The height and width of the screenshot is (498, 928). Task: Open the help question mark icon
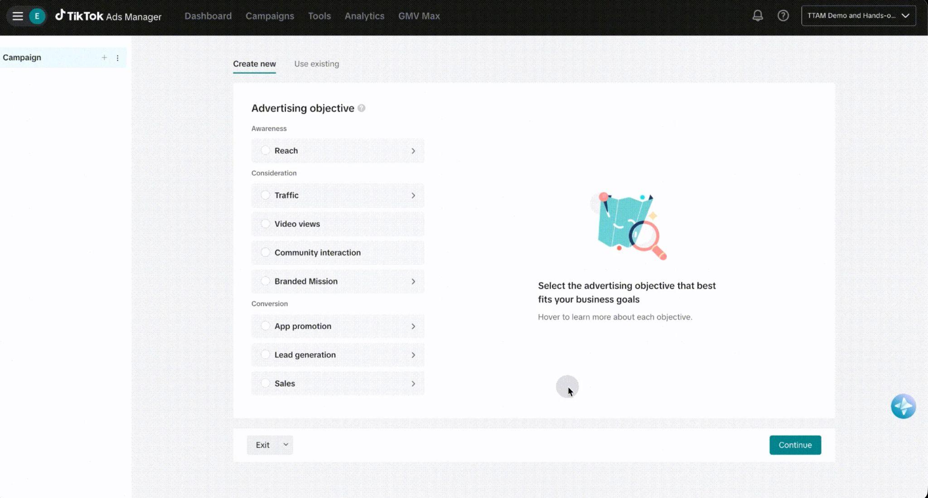(783, 16)
